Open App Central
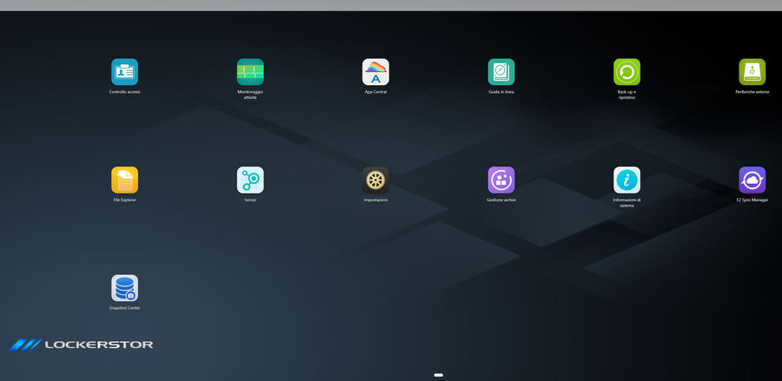782x381 pixels. pyautogui.click(x=375, y=72)
